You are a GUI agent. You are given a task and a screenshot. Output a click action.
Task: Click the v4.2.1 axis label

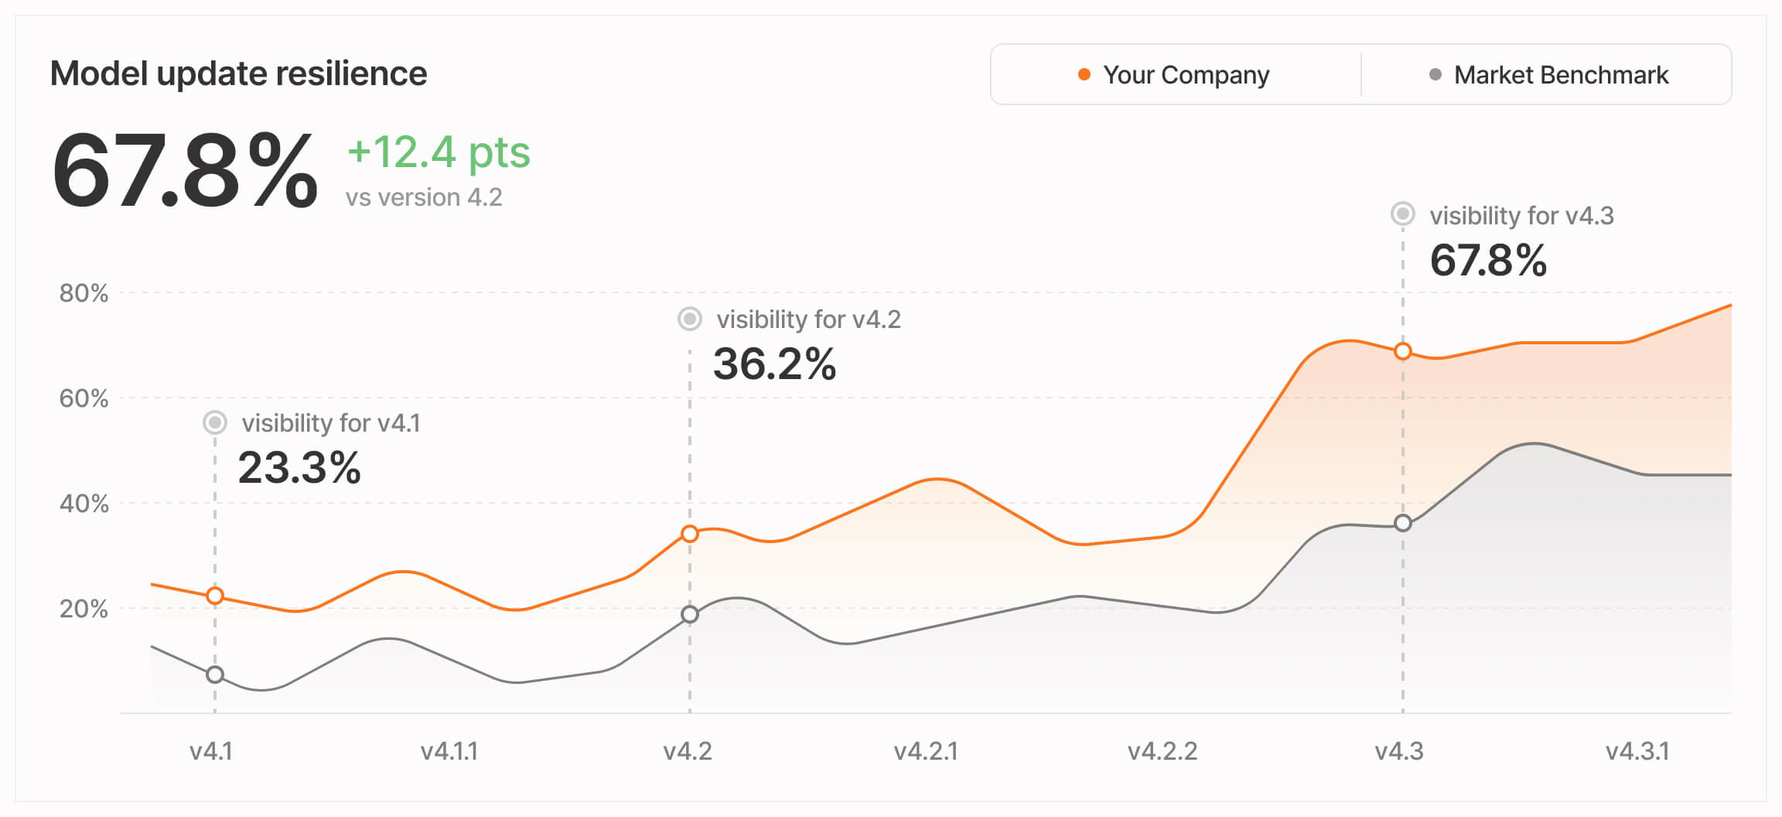pos(926,751)
